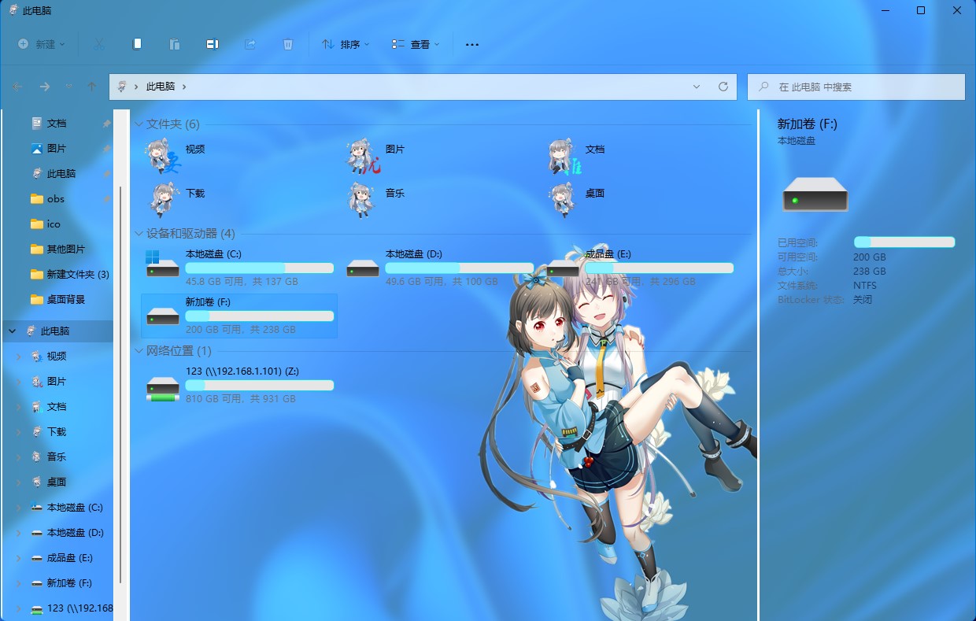The height and width of the screenshot is (621, 976).
Task: Refresh the current folder view
Action: tap(723, 87)
